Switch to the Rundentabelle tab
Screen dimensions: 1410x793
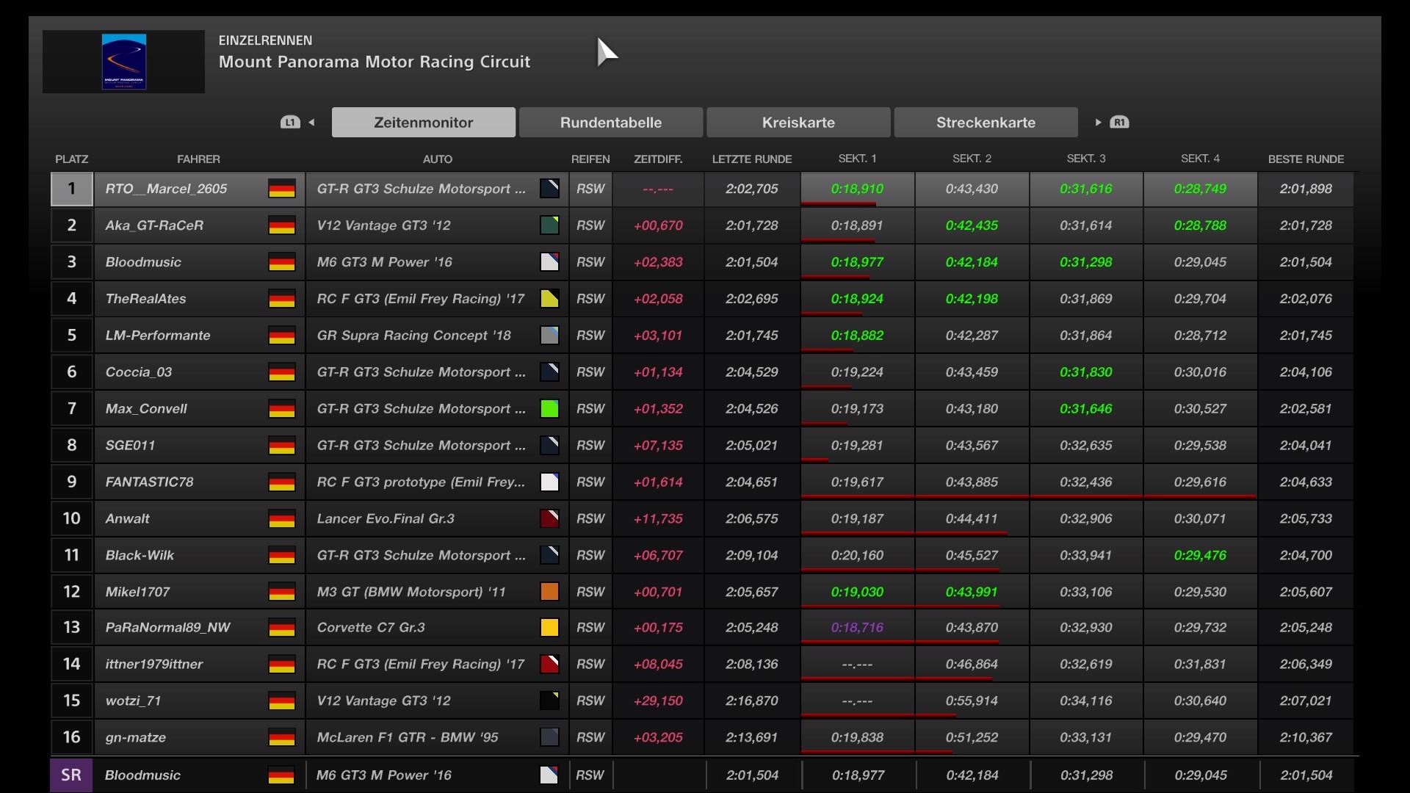point(610,123)
